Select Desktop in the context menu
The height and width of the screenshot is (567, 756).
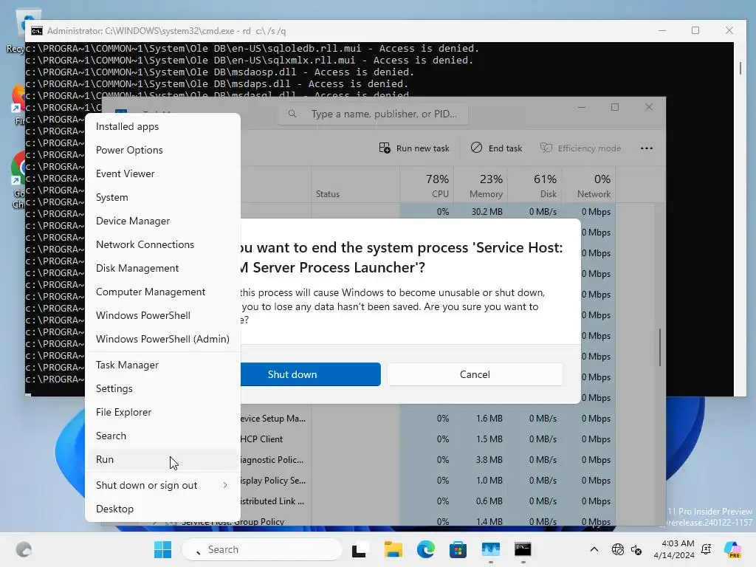(162, 509)
